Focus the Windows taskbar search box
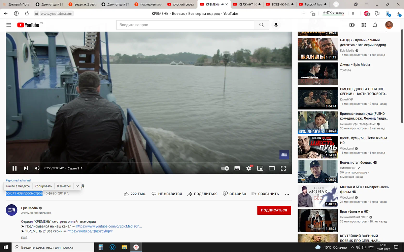404x252 pixels. (x=53, y=247)
